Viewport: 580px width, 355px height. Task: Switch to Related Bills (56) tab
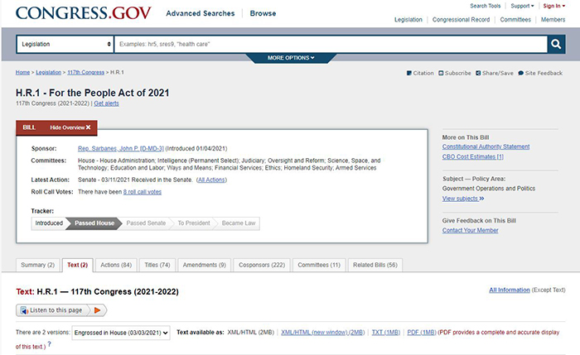(375, 265)
